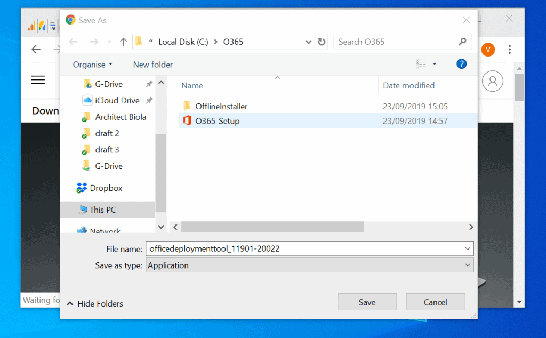Click Local Disk (C:) in address path

(x=183, y=42)
